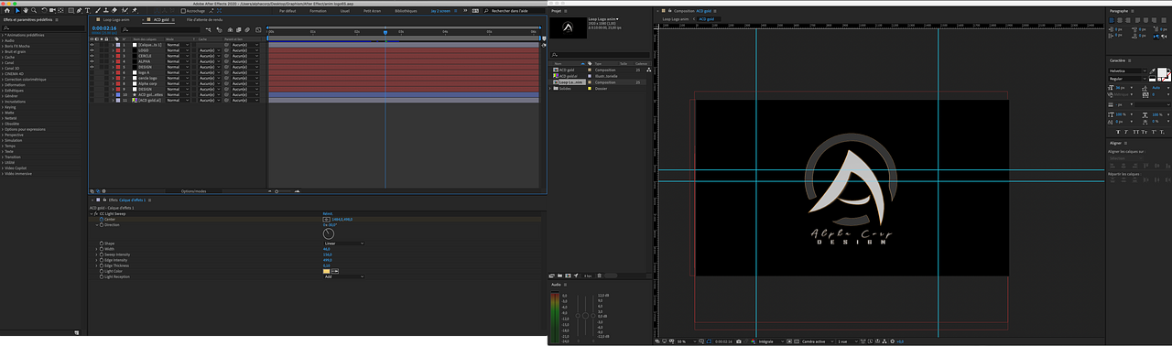Click the stopwatch next to Width
The height and width of the screenshot is (346, 1172).
102,249
